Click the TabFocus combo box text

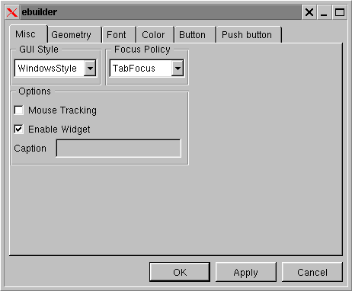pyautogui.click(x=134, y=69)
